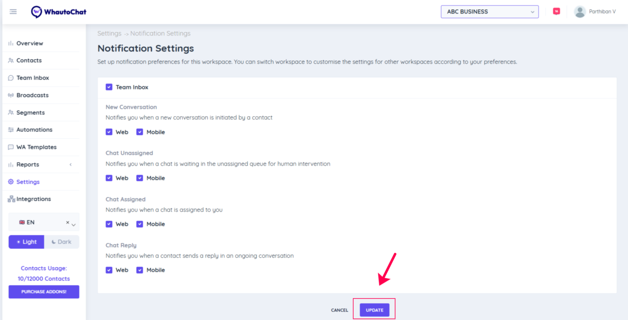Open the Parthiban V profile avatar
The image size is (628, 320).
click(580, 11)
